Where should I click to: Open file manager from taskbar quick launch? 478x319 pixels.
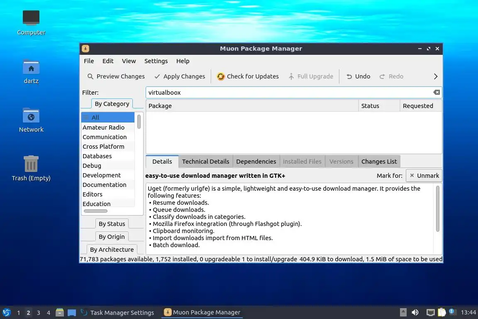click(60, 313)
